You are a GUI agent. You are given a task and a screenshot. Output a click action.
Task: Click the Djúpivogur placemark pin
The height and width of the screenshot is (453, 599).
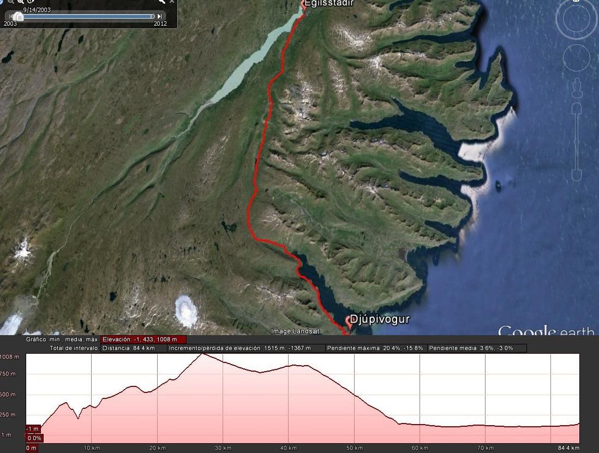tap(349, 322)
